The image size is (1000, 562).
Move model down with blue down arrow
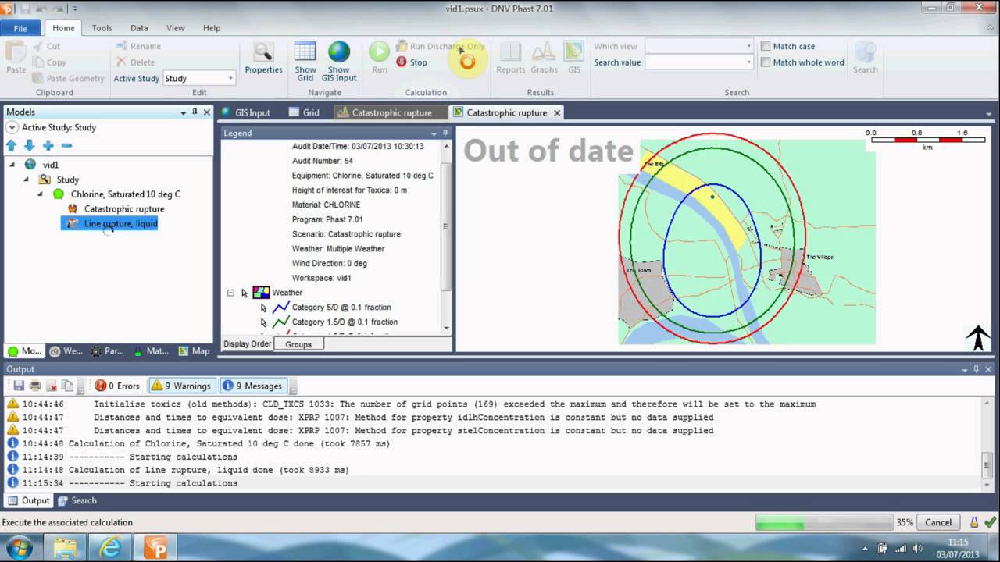pyautogui.click(x=30, y=145)
